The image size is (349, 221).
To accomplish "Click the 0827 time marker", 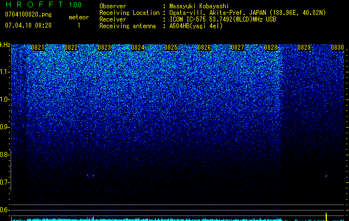I will [x=237, y=48].
